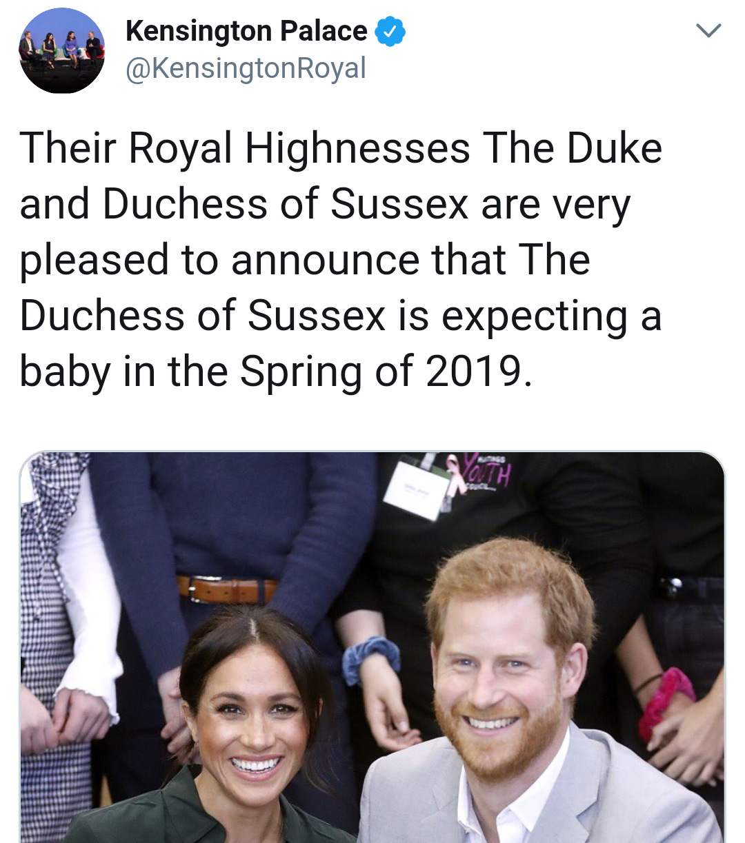This screenshot has width=745, height=843.
Task: Open the attached photo of the smiling couple
Action: point(372,647)
